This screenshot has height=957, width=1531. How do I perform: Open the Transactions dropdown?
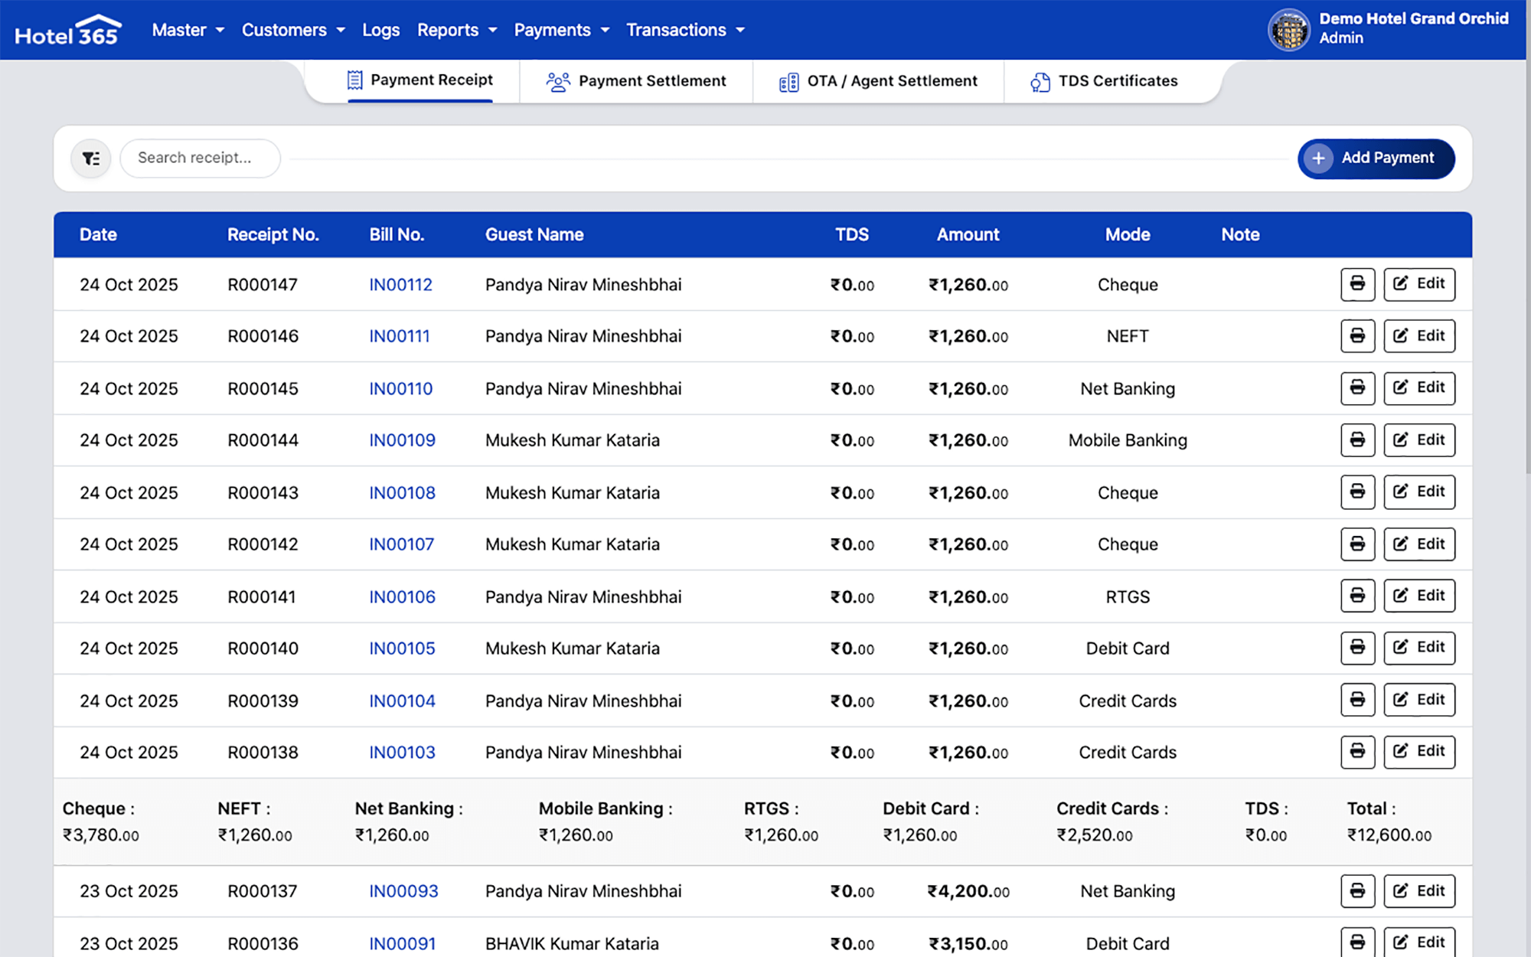point(685,30)
